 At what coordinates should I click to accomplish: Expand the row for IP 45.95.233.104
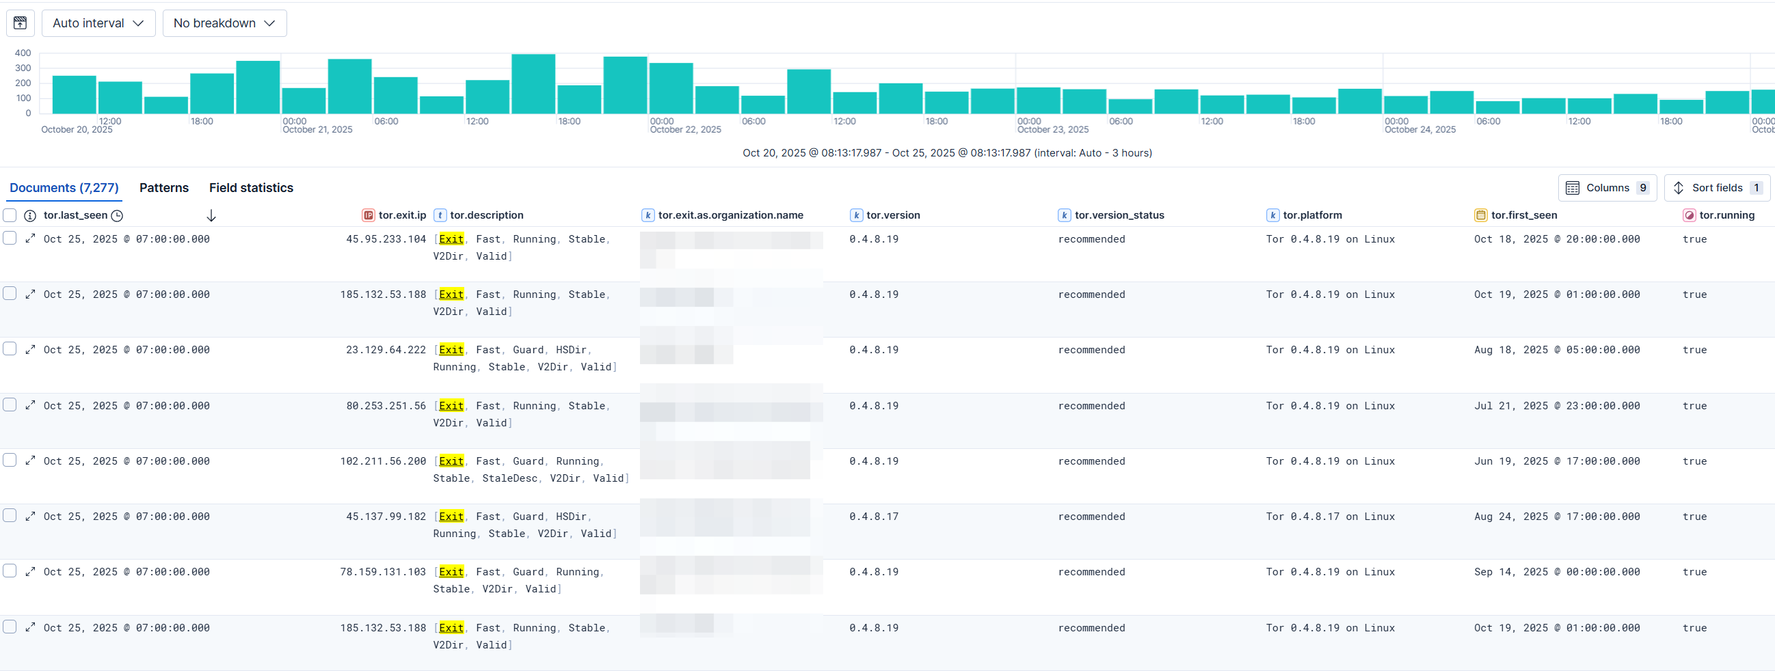coord(30,238)
